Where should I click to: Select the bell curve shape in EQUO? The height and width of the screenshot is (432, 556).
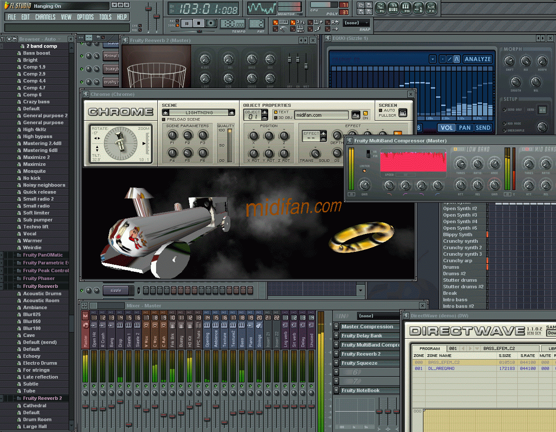(456, 59)
